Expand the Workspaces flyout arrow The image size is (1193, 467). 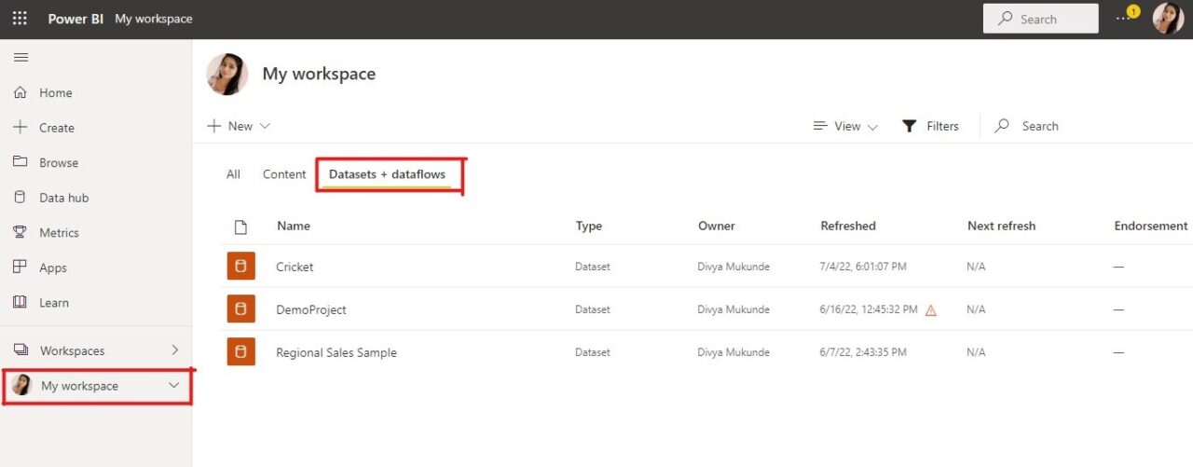(x=174, y=350)
